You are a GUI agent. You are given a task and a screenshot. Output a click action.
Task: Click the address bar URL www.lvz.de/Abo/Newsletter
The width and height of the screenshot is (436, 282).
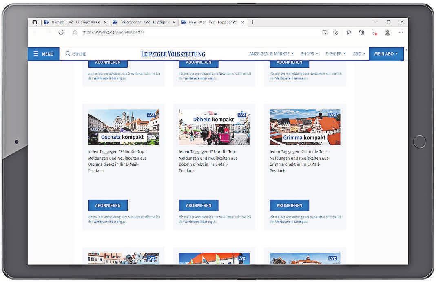pos(113,32)
